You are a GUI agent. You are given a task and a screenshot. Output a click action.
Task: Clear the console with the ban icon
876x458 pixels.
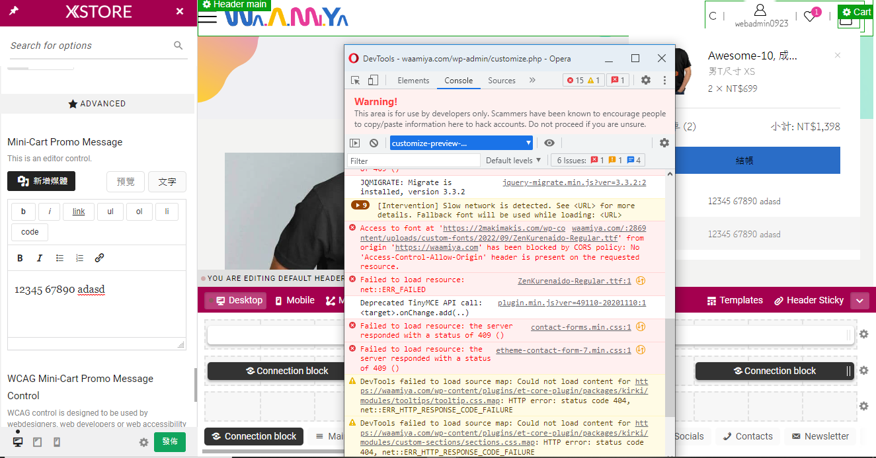(x=374, y=143)
